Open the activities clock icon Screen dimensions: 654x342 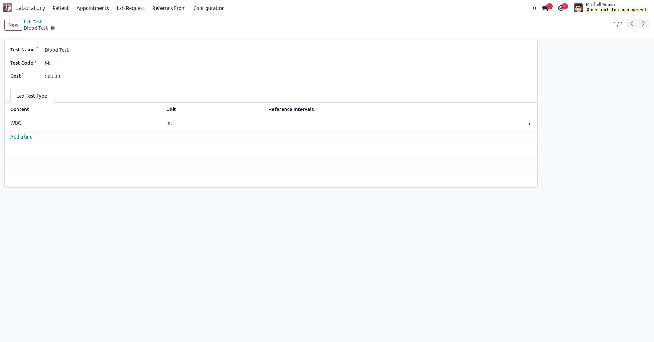tap(561, 8)
